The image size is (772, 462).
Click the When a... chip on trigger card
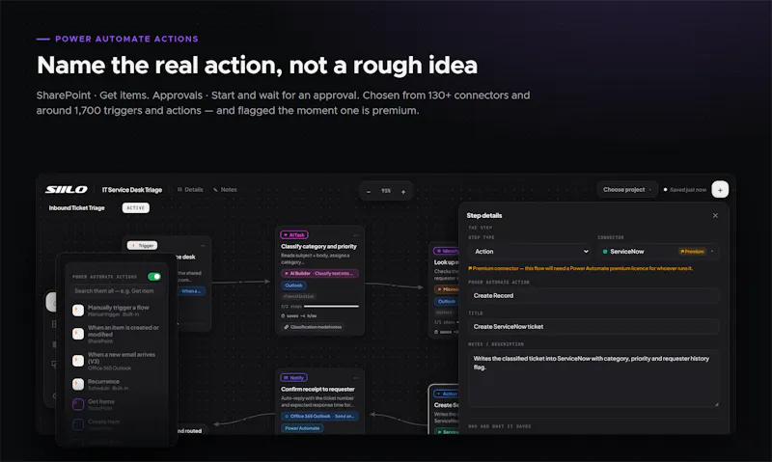[191, 291]
